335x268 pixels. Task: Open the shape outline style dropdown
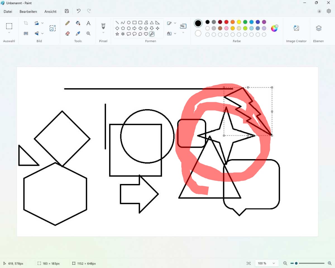[x=171, y=23]
